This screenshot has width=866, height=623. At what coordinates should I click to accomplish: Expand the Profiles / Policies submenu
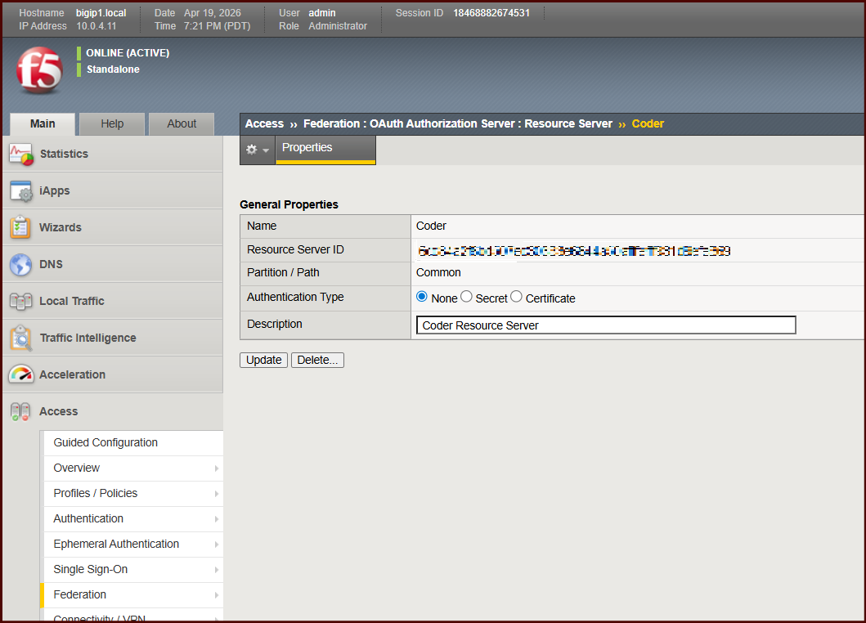132,493
